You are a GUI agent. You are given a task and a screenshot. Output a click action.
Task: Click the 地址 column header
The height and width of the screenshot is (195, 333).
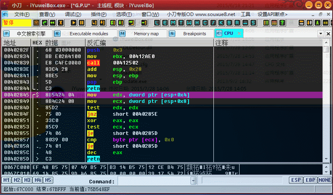click(x=16, y=43)
